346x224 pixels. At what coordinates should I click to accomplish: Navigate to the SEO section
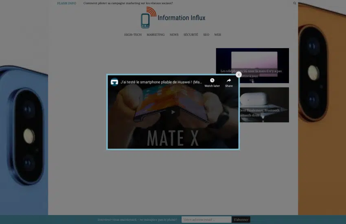click(x=206, y=35)
